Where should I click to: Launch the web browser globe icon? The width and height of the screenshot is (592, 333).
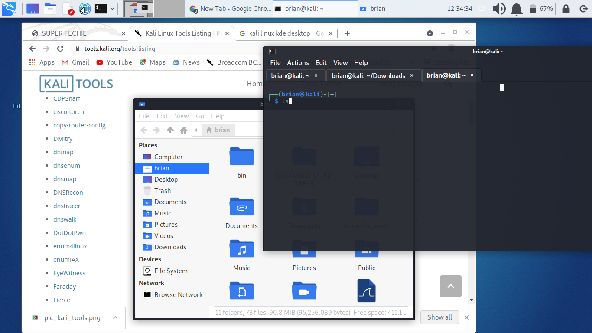point(85,8)
